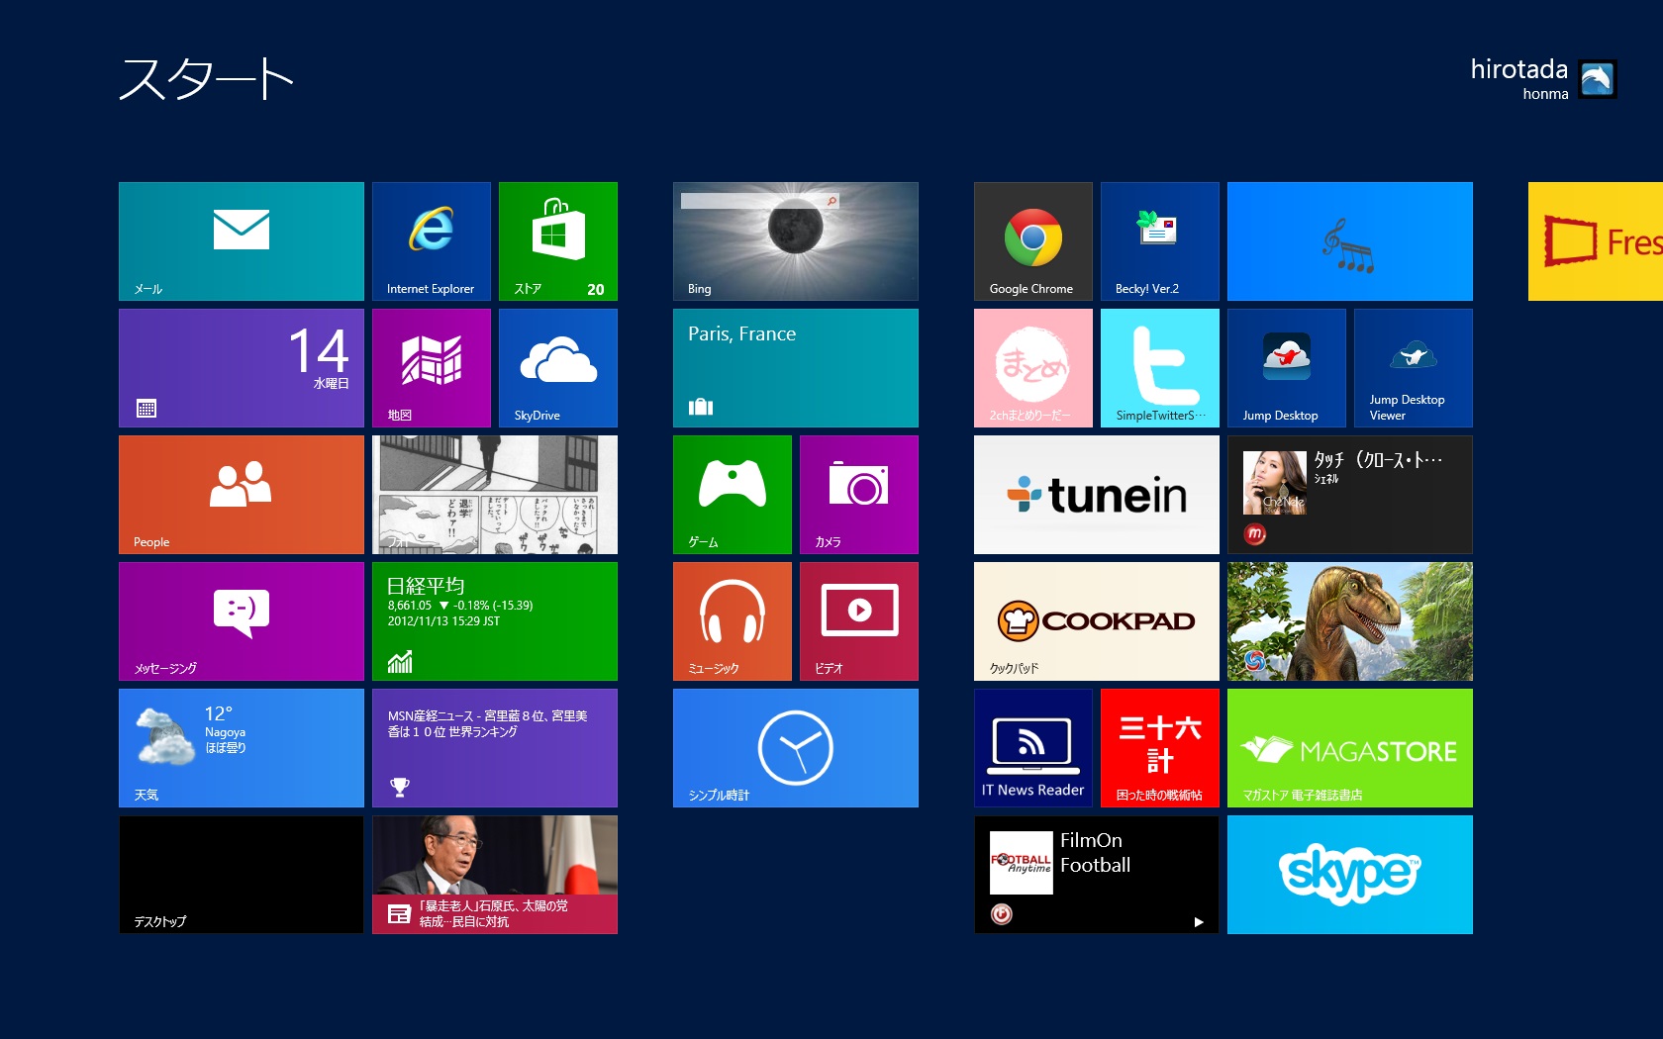Open the Paris, France travel tile

tap(796, 368)
